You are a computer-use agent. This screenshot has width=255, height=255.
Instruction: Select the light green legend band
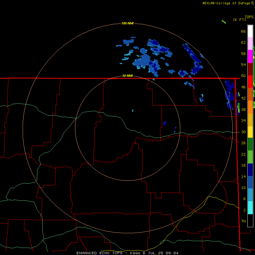tap(250, 157)
